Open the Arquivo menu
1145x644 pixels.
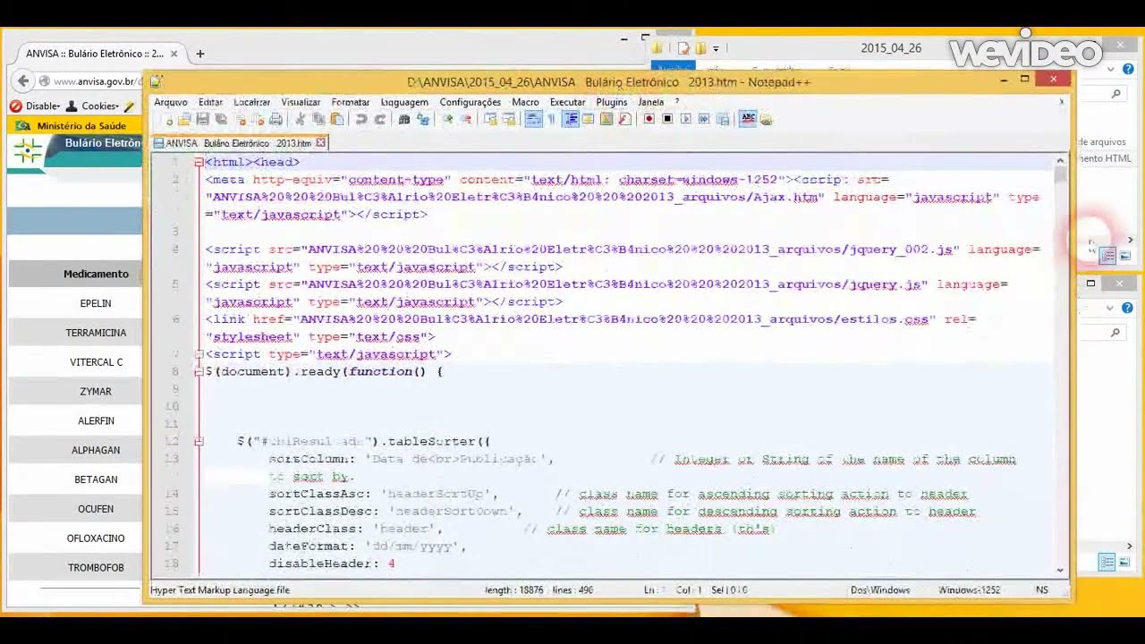(x=170, y=102)
